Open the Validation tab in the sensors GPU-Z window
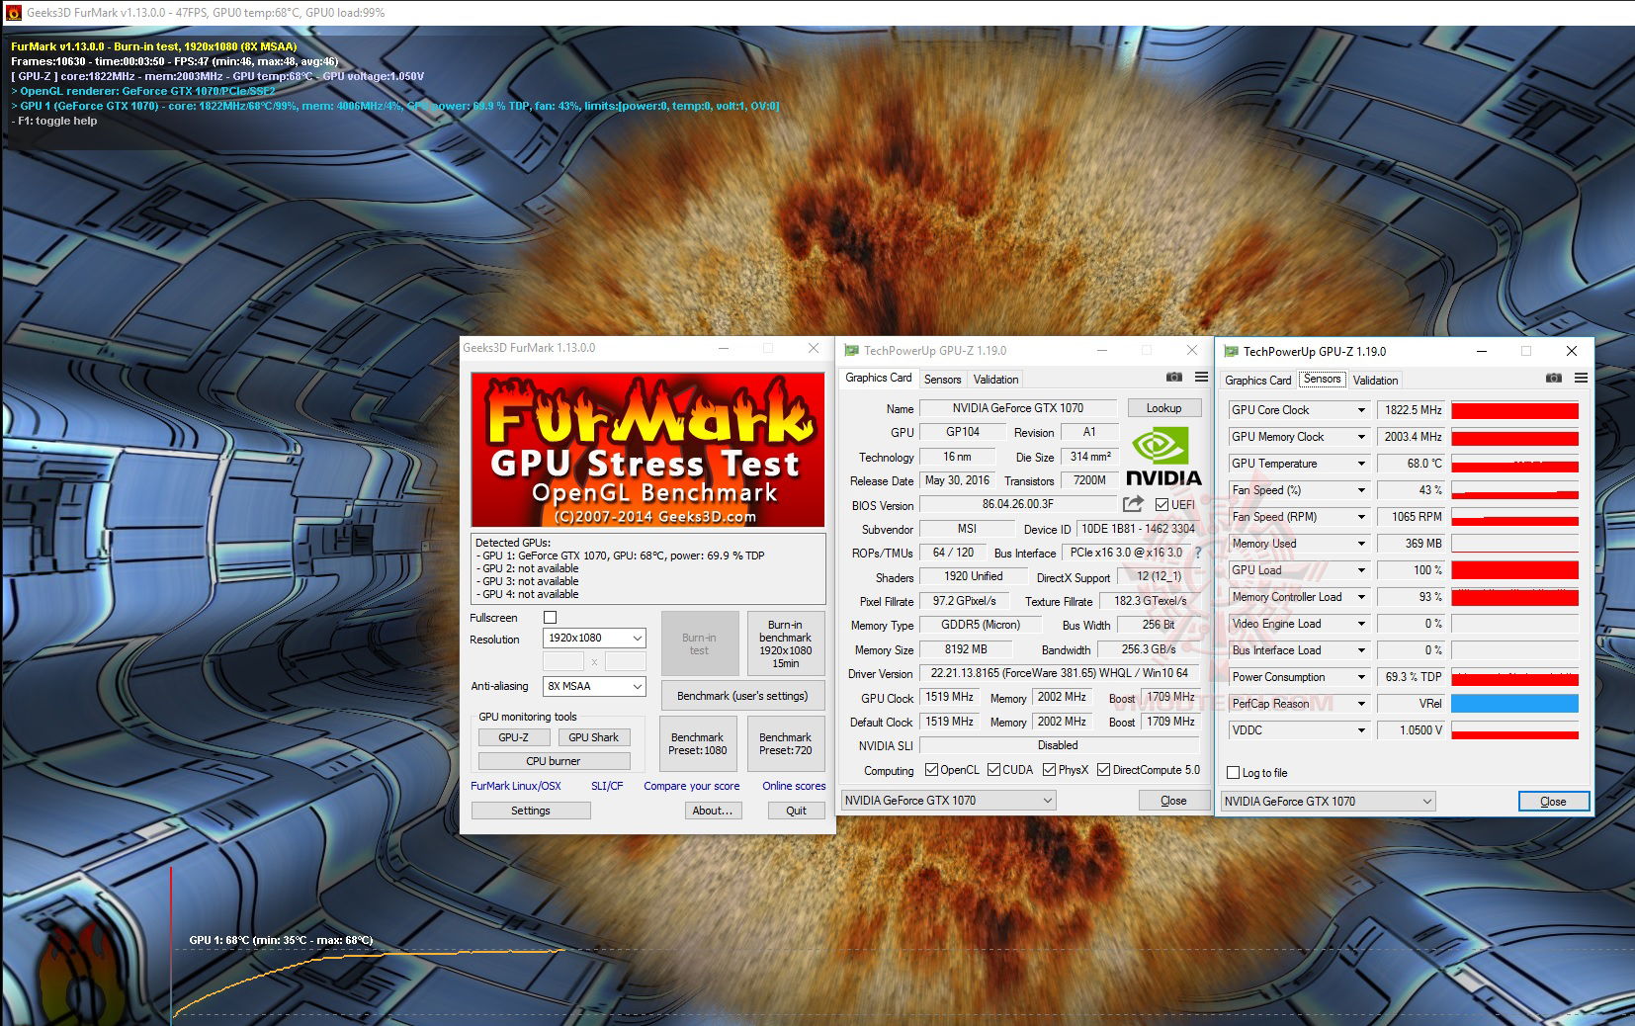The image size is (1635, 1026). 1375,381
